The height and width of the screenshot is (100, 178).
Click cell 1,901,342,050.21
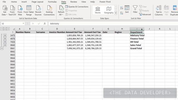(75, 42)
